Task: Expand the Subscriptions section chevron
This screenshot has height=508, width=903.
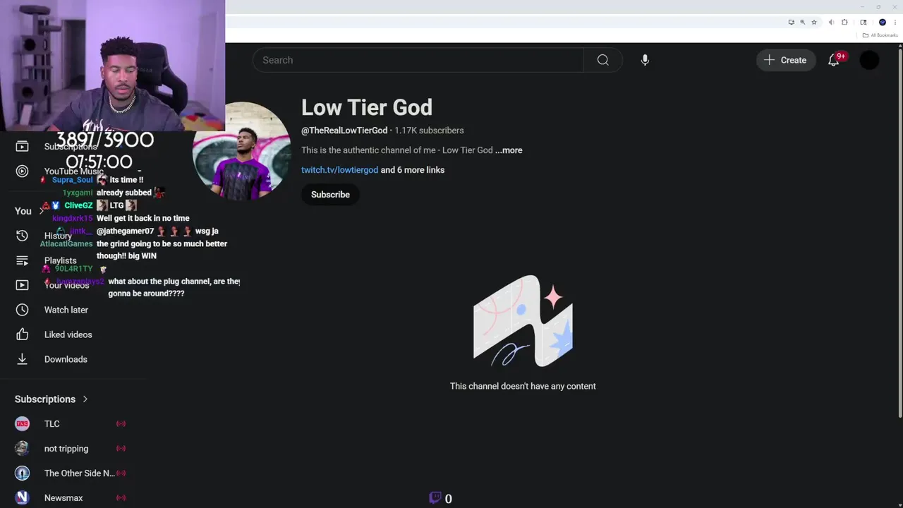Action: click(x=85, y=399)
